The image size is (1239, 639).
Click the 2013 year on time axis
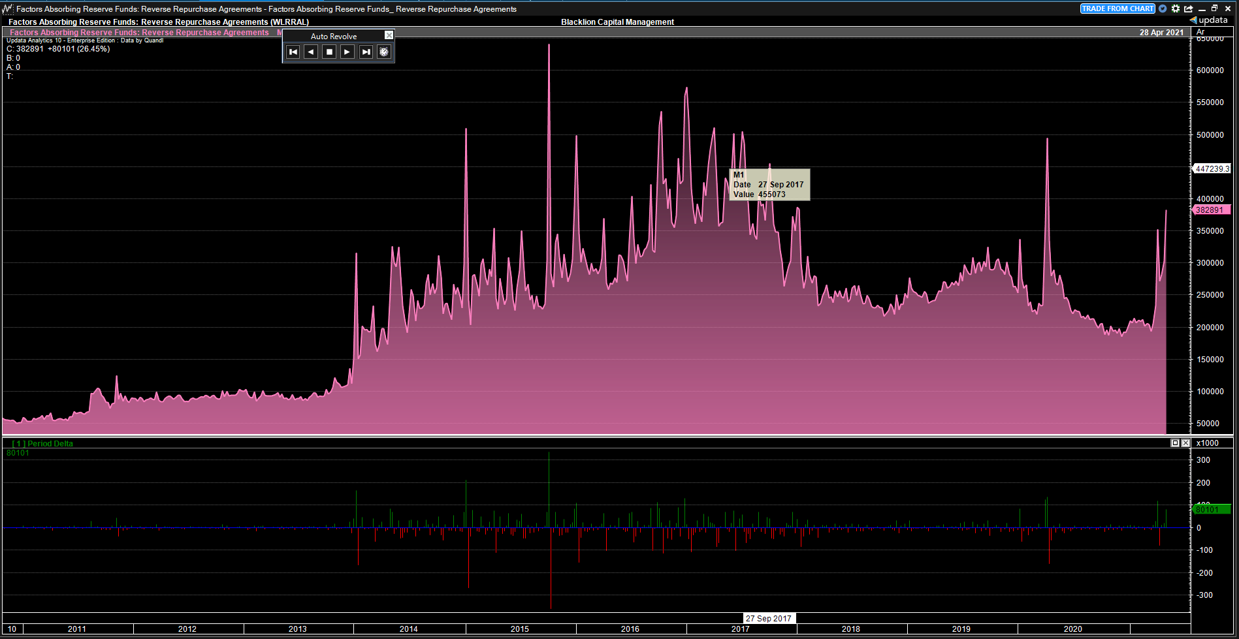pos(298,629)
